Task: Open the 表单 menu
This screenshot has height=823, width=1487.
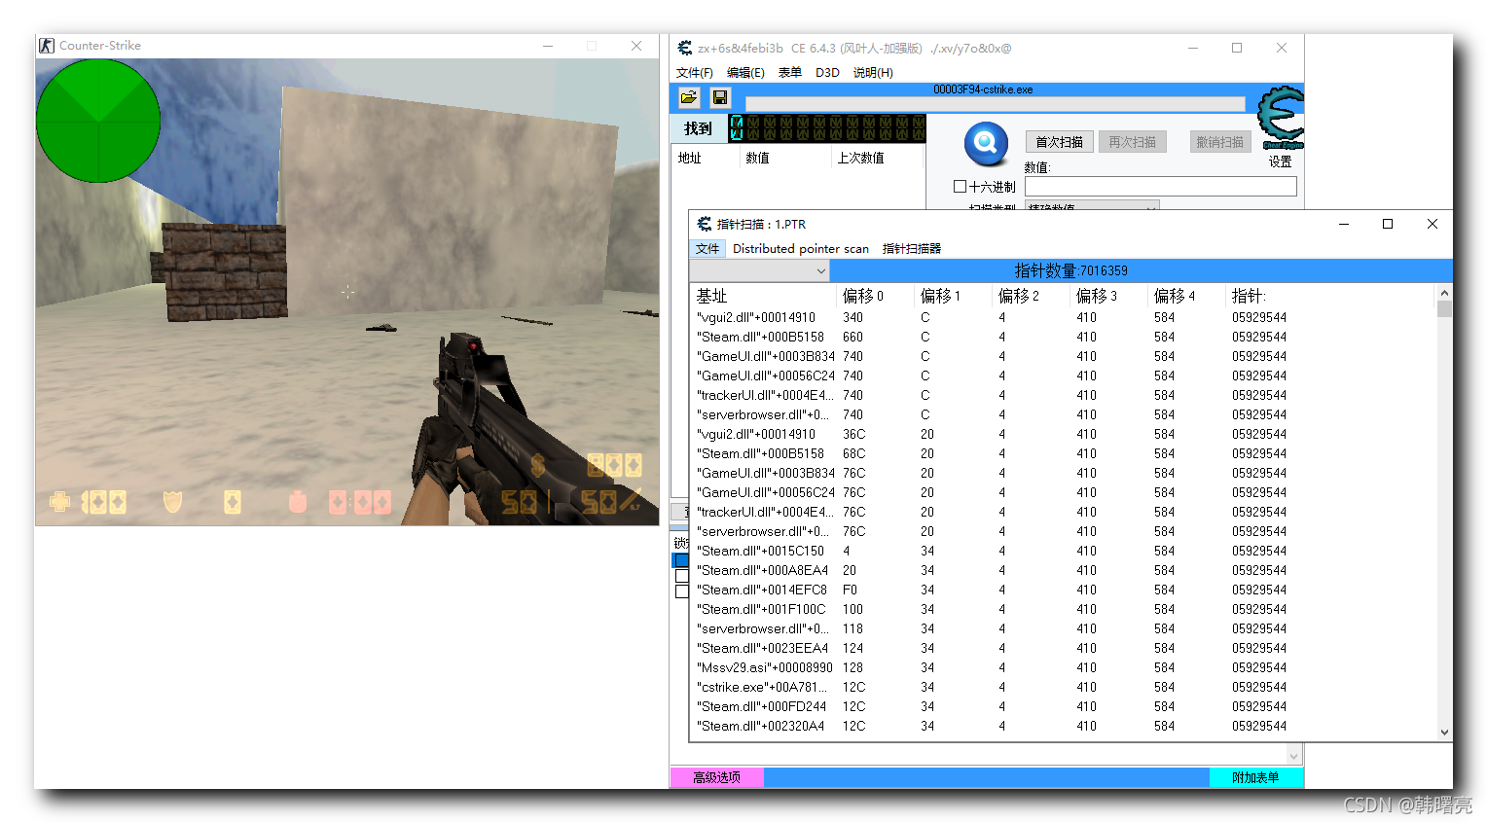Action: [x=789, y=73]
